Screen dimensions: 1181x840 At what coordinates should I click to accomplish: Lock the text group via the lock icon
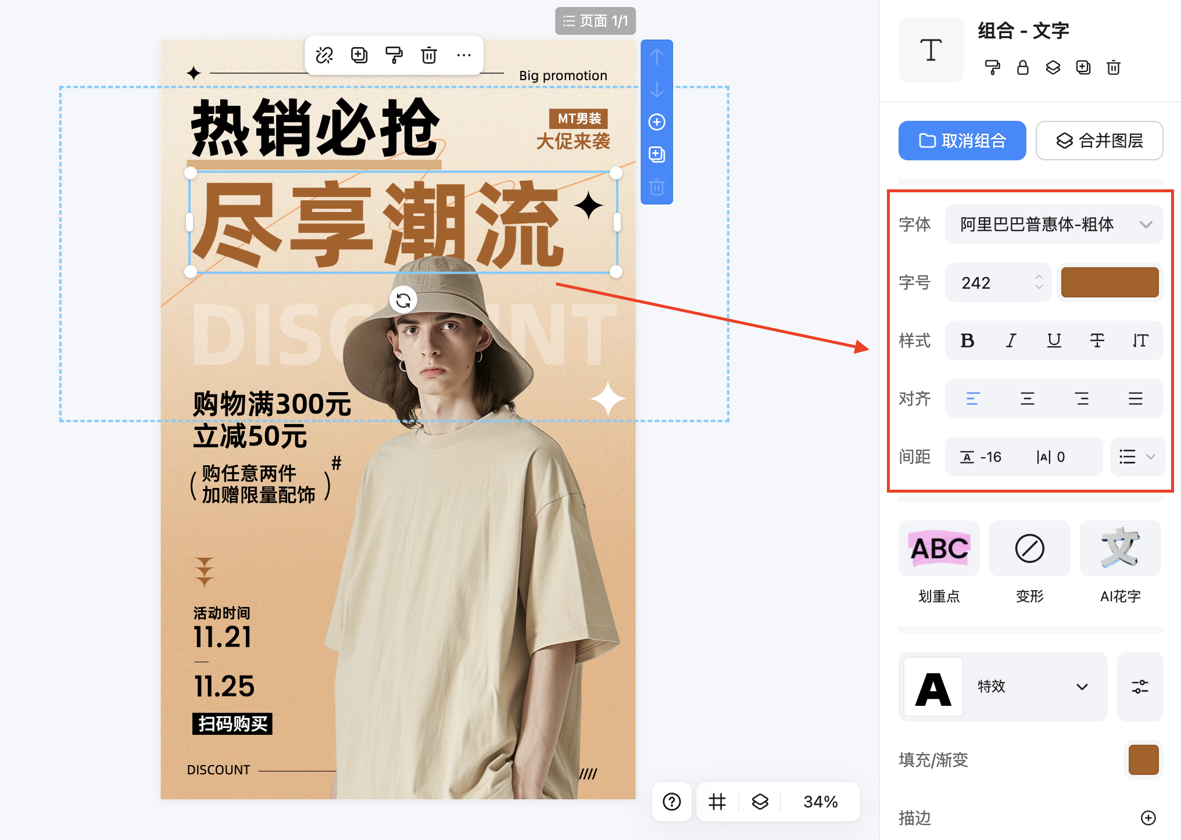[1022, 67]
